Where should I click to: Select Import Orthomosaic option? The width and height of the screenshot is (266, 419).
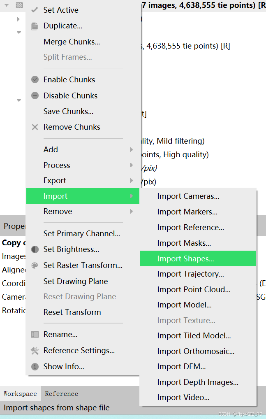click(x=196, y=351)
